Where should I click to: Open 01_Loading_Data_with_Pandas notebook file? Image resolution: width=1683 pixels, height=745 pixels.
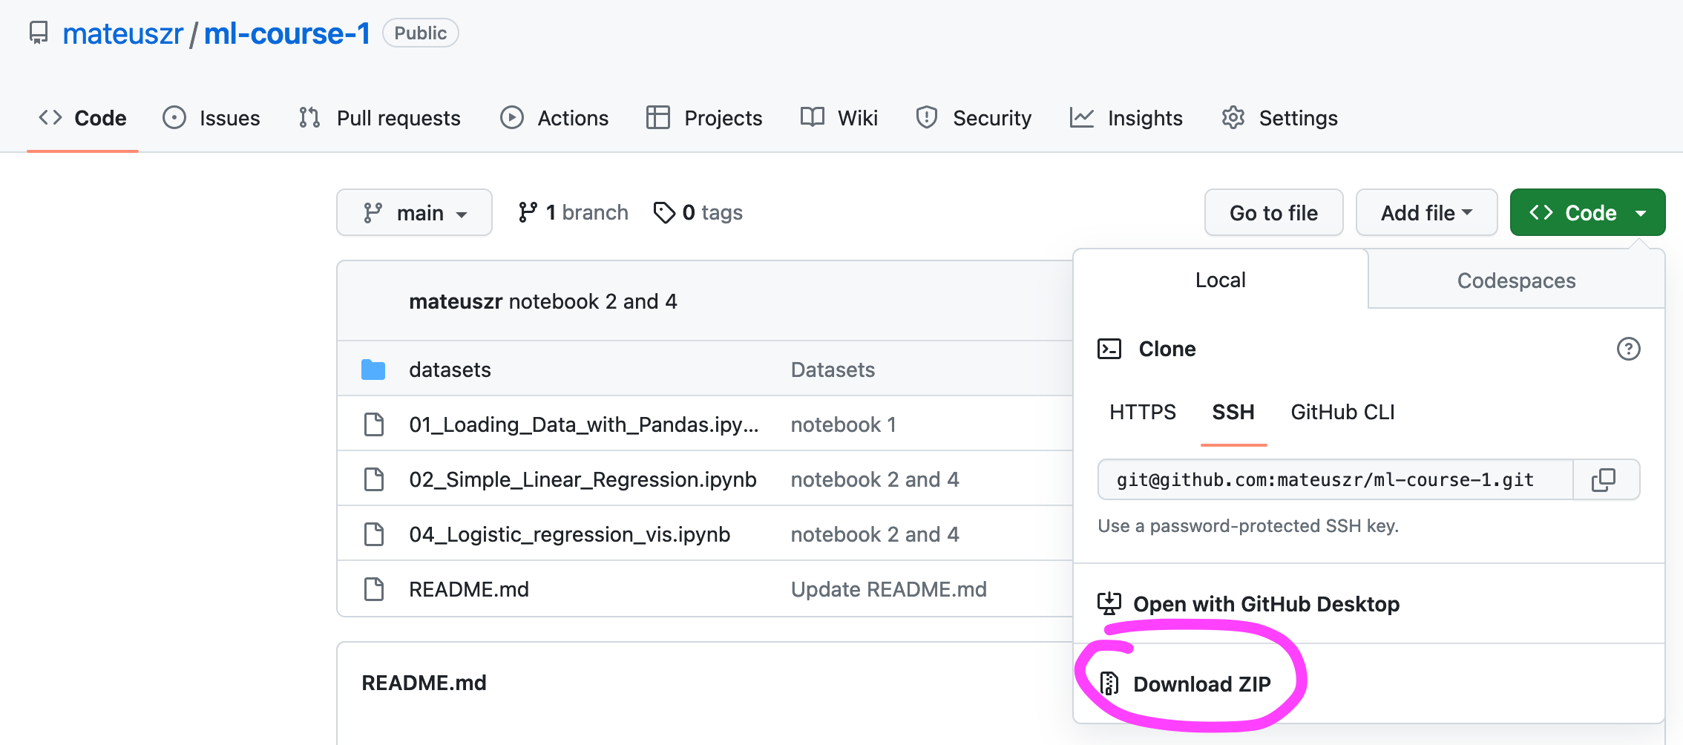[x=584, y=424]
